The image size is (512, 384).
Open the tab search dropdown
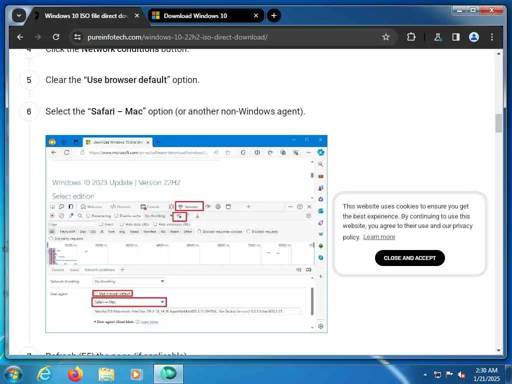(18, 15)
